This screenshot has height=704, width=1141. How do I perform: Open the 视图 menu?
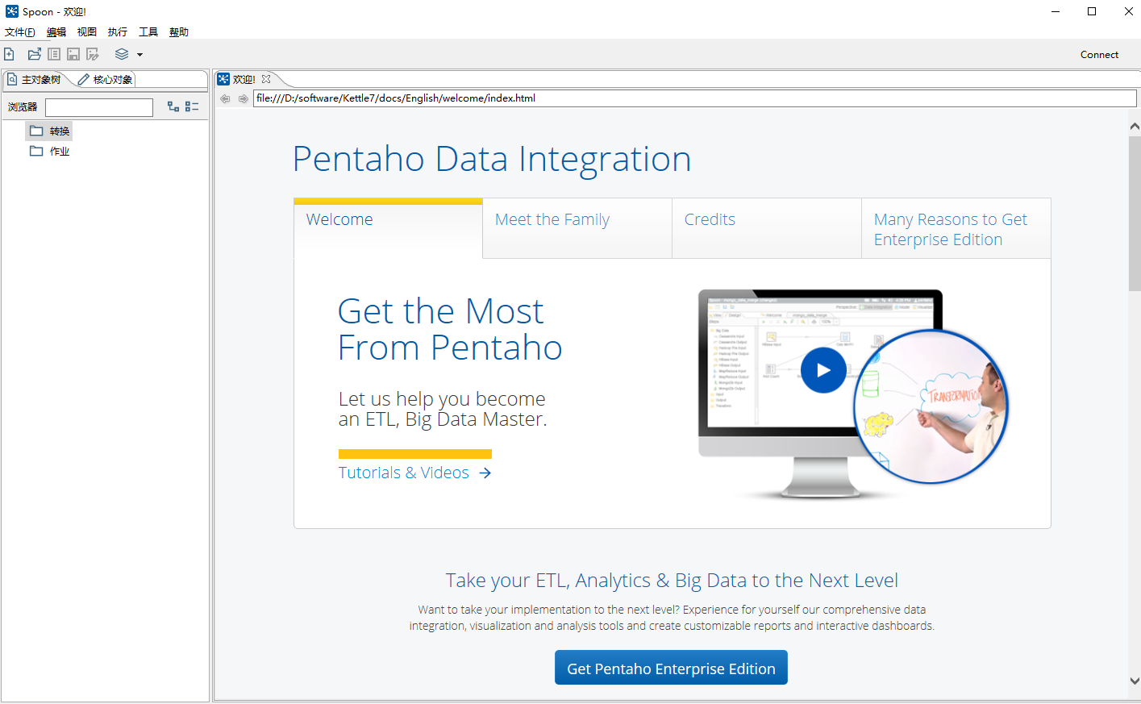click(x=87, y=32)
